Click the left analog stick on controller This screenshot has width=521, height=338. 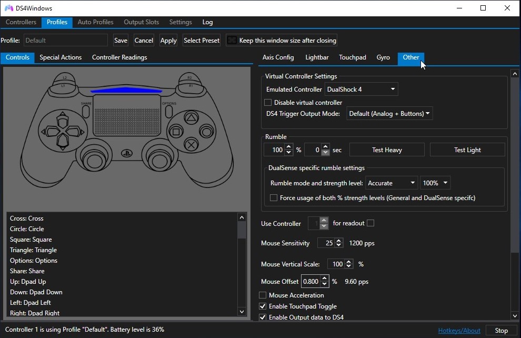click(x=94, y=160)
